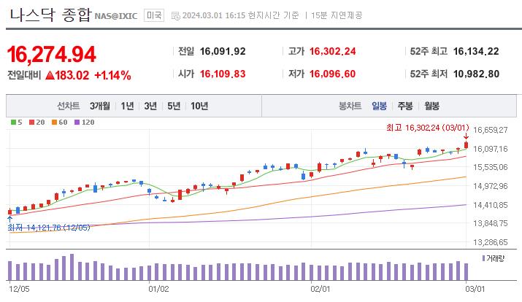This screenshot has width=522, height=302.
Task: Click the purple 120-day moving average swatch
Action: click(x=77, y=123)
